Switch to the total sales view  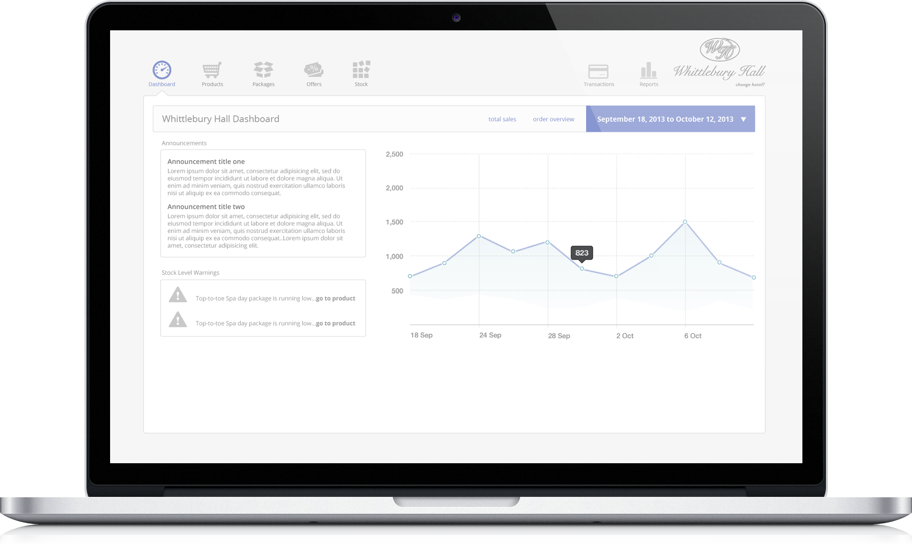[x=502, y=119]
